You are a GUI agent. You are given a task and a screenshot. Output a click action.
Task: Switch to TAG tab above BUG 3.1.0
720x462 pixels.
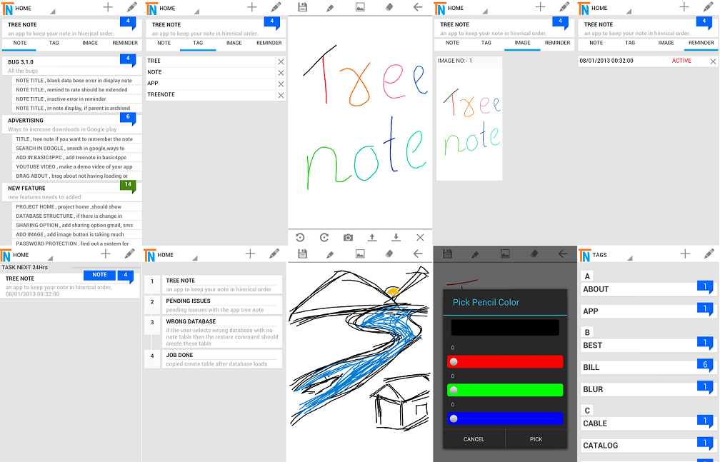54,43
